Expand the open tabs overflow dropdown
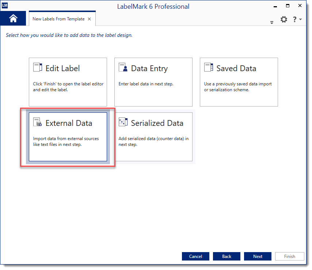 point(272,23)
